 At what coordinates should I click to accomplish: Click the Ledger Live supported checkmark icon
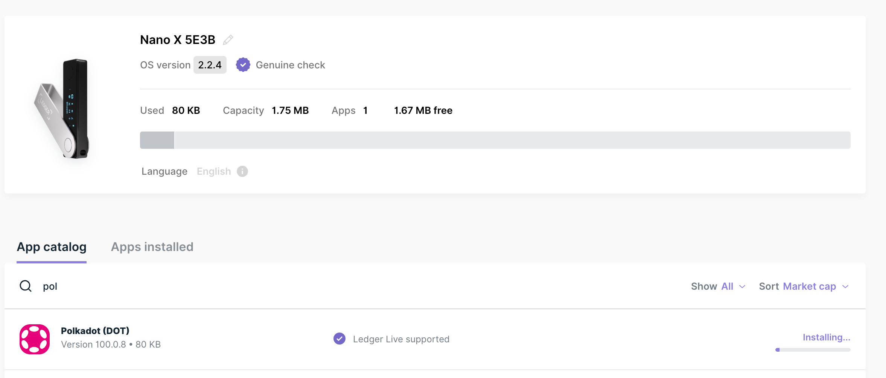pos(339,339)
